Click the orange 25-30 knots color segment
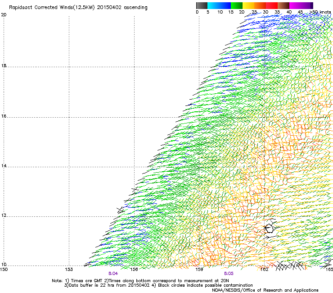 [260, 5]
